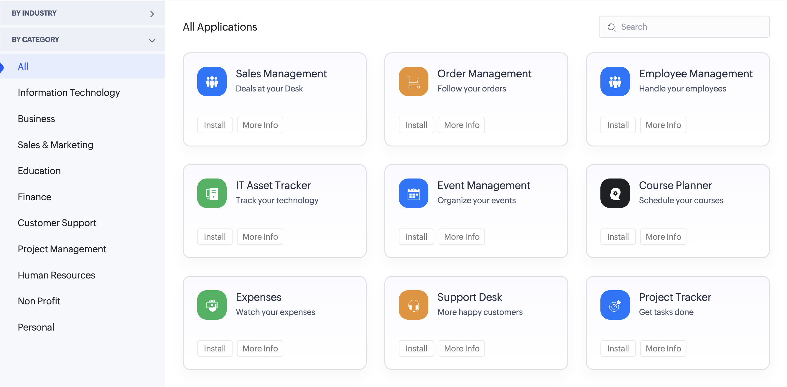This screenshot has width=787, height=387.
Task: Install the Project Tracker app
Action: (618, 348)
